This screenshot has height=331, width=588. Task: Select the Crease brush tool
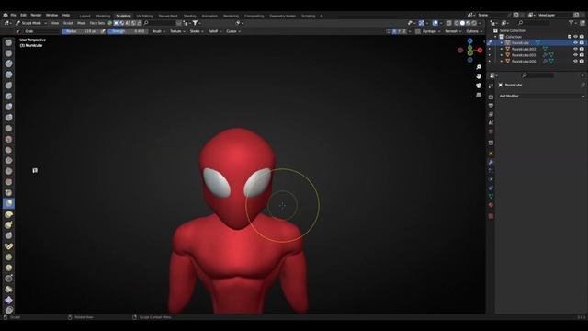pyautogui.click(x=8, y=129)
